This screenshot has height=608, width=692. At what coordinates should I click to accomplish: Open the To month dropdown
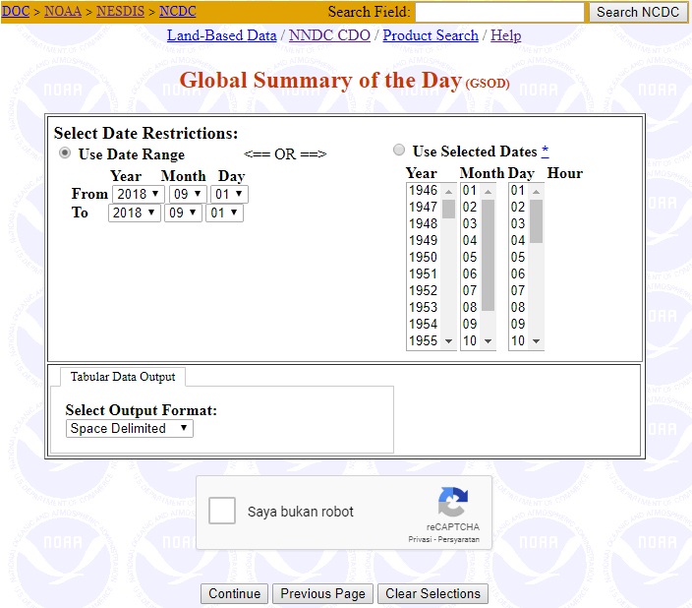click(x=183, y=213)
